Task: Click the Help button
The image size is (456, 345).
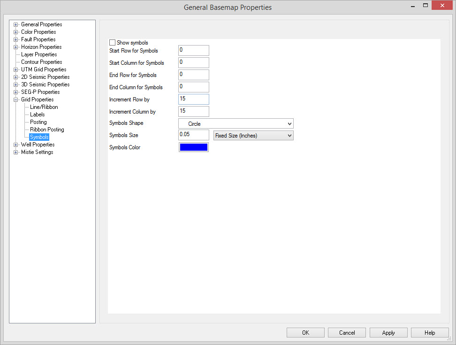Action: 430,332
